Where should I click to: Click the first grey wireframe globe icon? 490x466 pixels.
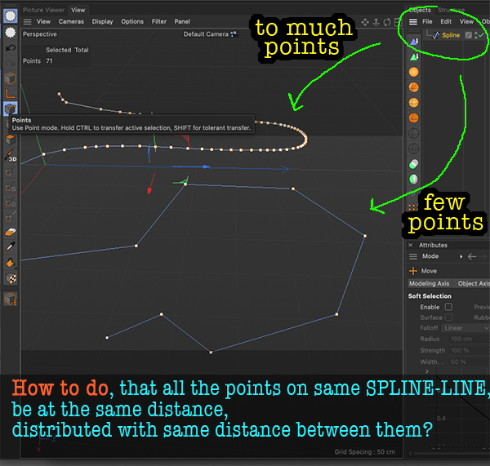click(x=414, y=133)
